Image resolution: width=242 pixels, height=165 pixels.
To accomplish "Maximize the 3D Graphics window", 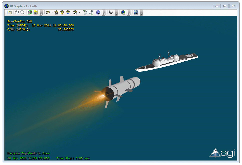I will 225,6.
